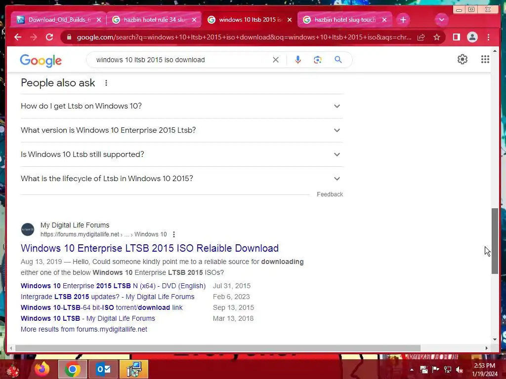Image resolution: width=506 pixels, height=379 pixels.
Task: Click the address bar URL
Action: point(244,37)
